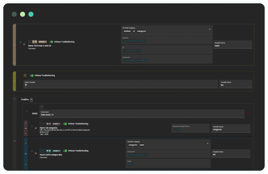Image resolution: width=268 pixels, height=174 pixels.
Task: Click the step type icon on Static Variable row
Action: point(25,76)
